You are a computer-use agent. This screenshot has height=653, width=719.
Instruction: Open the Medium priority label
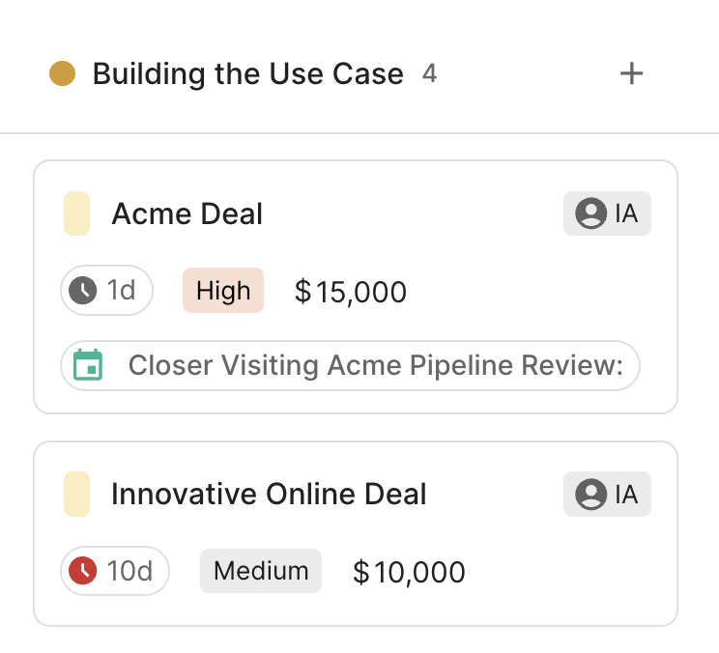click(261, 571)
